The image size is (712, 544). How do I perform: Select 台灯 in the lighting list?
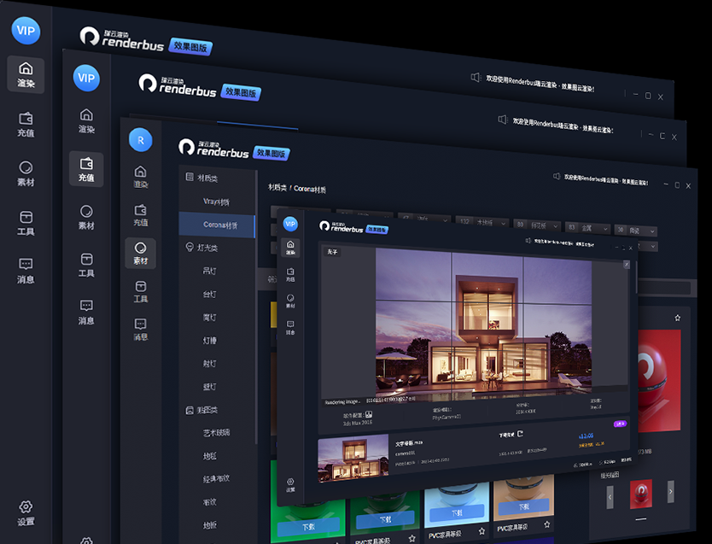click(210, 295)
